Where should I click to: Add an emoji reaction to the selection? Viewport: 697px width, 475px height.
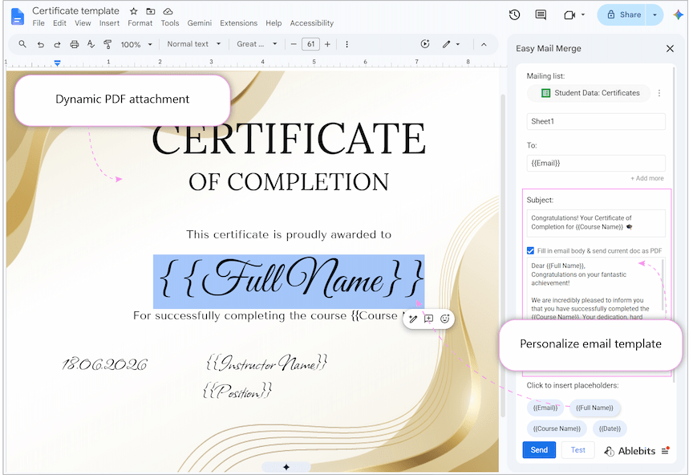coord(445,319)
